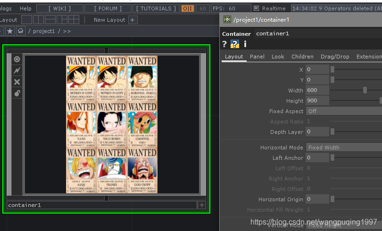Select the three-pane layout icon
Image resolution: width=382 pixels, height=231 pixels.
[x=62, y=20]
